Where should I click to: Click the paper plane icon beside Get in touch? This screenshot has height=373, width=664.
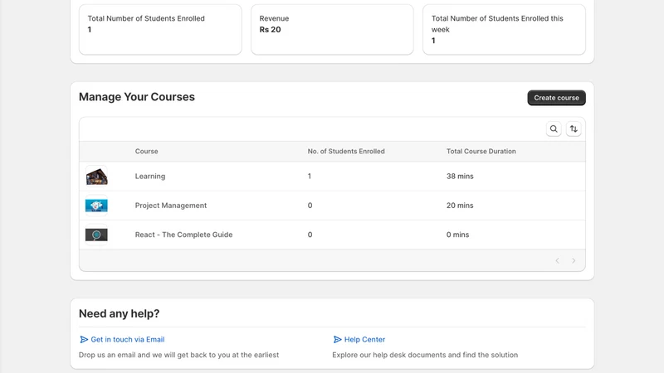point(84,339)
